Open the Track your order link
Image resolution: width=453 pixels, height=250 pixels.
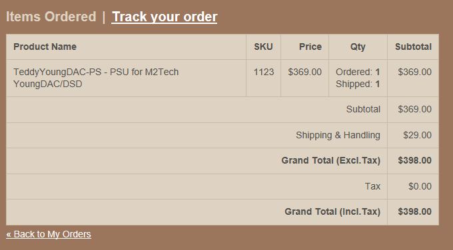pyautogui.click(x=165, y=17)
